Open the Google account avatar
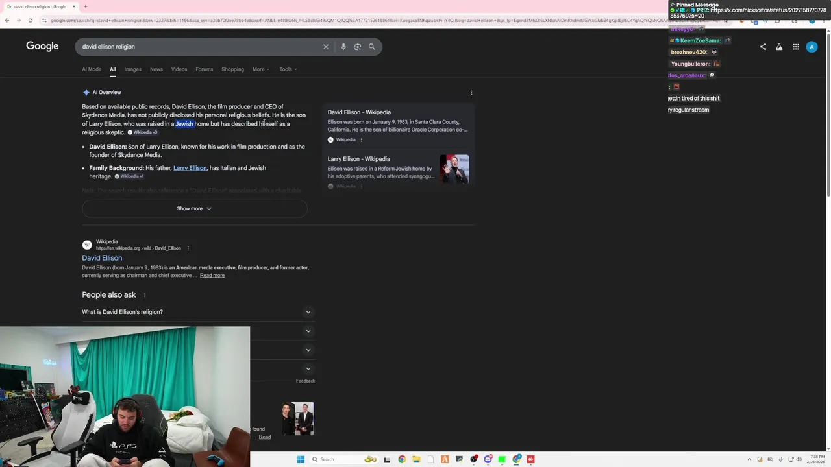831x467 pixels. (x=812, y=47)
